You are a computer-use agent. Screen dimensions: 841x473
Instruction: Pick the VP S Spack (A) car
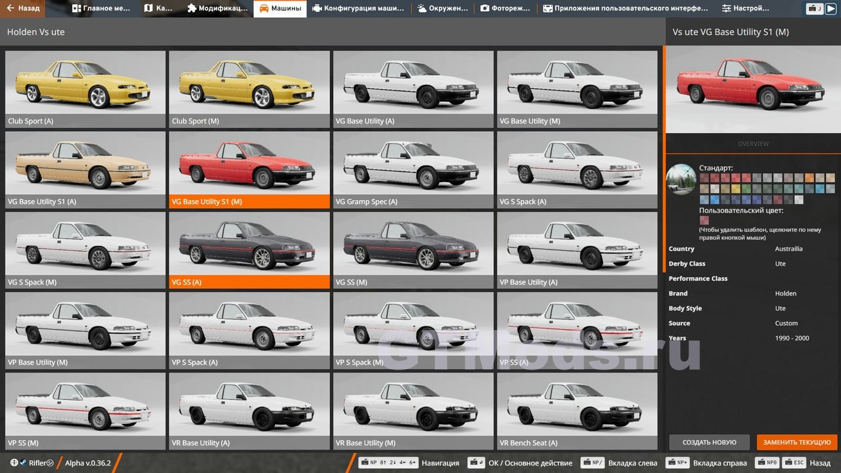[249, 331]
